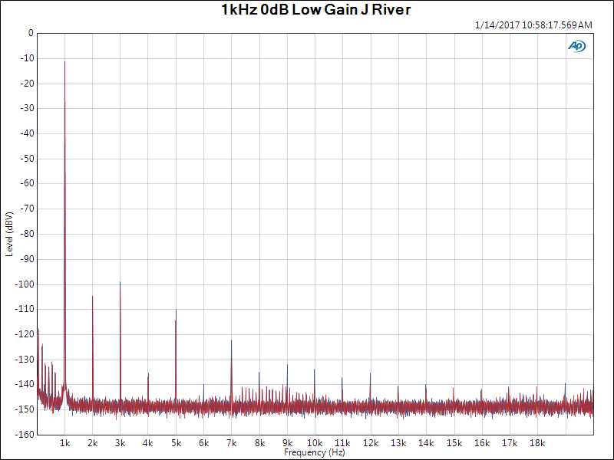Click the "-10" level axis label
This screenshot has width=614, height=460.
[27, 58]
